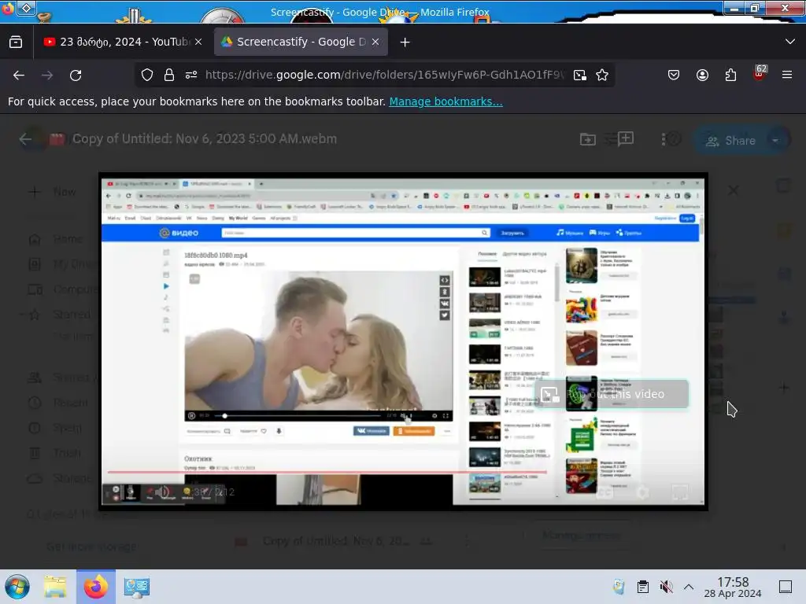Open site permissions icon in address bar
This screenshot has width=806, height=604.
191,75
